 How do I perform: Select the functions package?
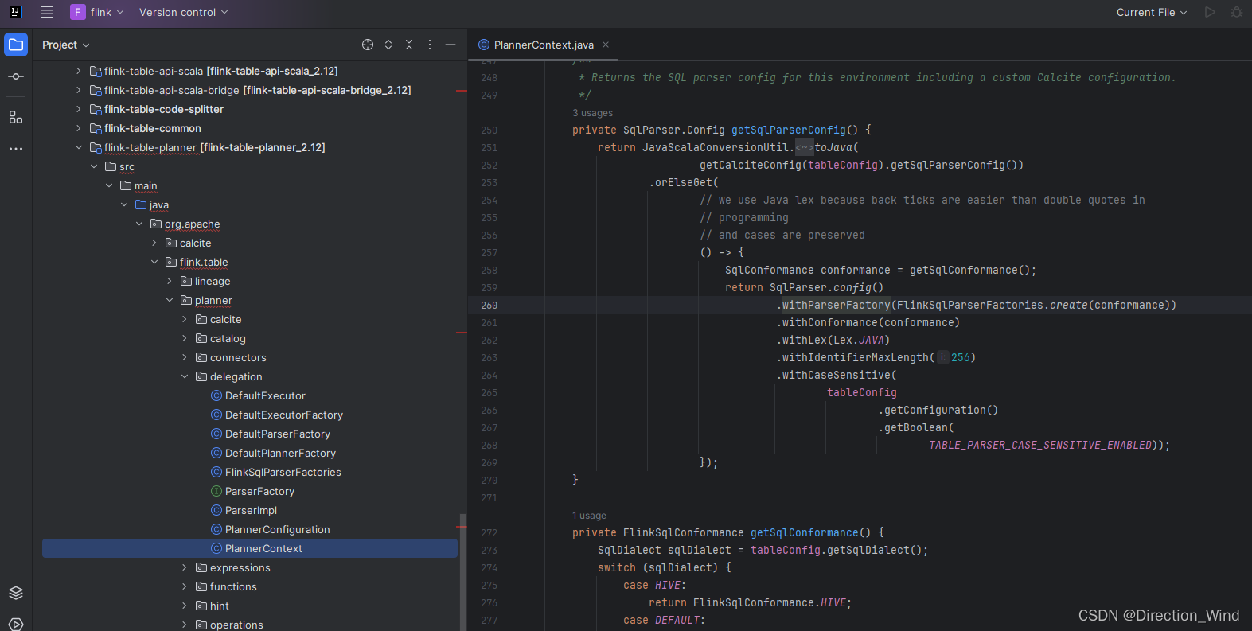tap(233, 586)
